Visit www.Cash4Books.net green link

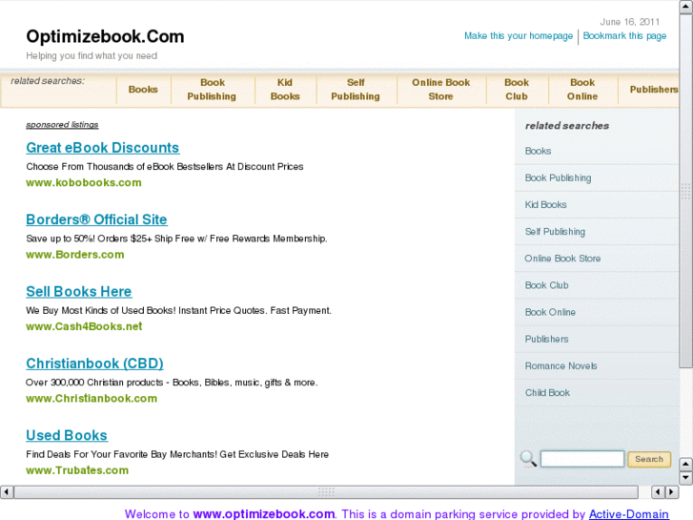(84, 326)
